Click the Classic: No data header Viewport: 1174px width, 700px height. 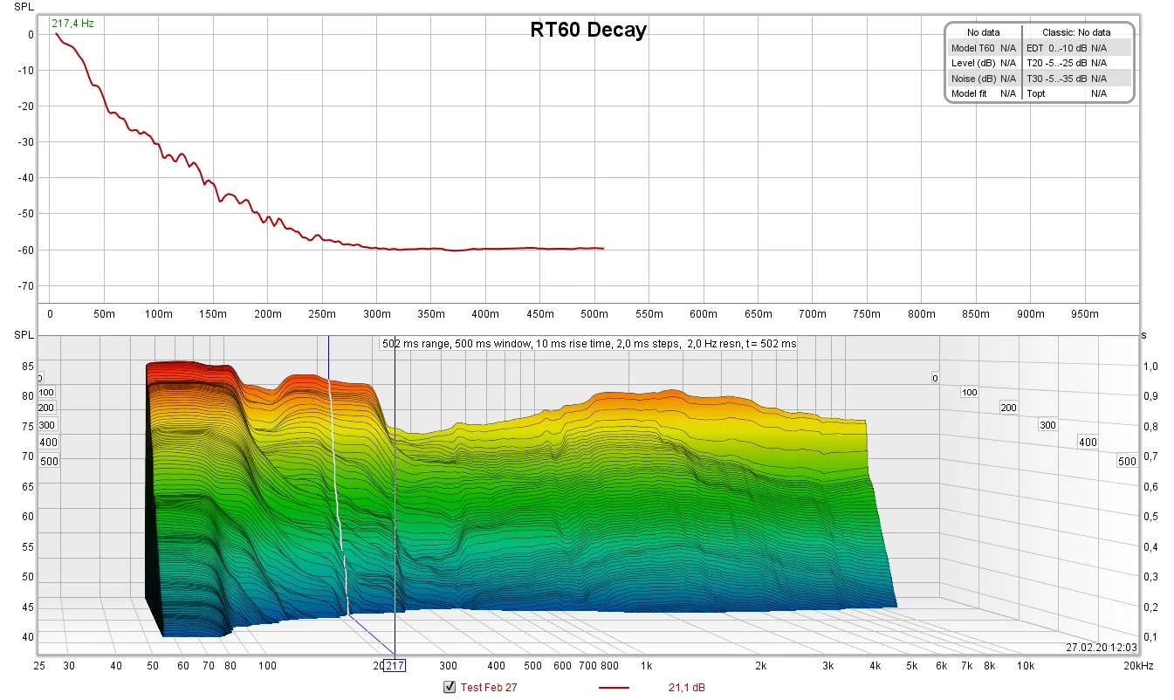pyautogui.click(x=1077, y=32)
